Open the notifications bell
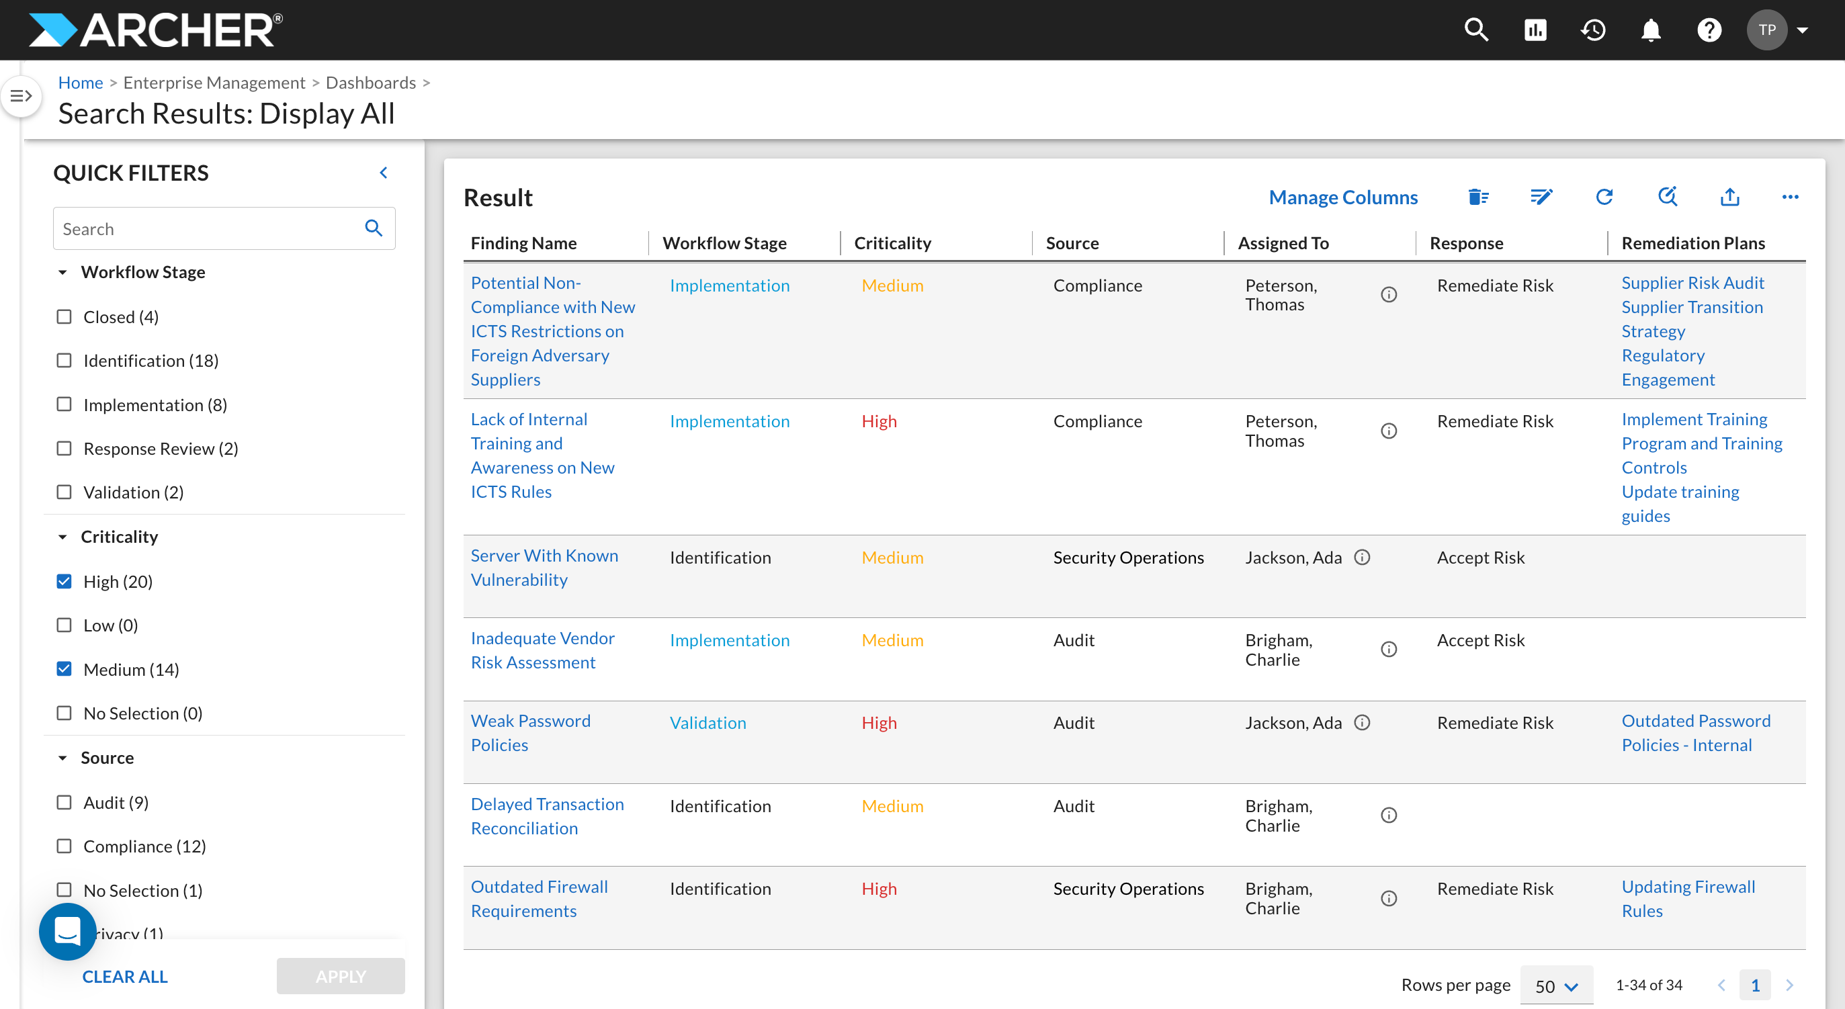The width and height of the screenshot is (1845, 1009). [1651, 30]
